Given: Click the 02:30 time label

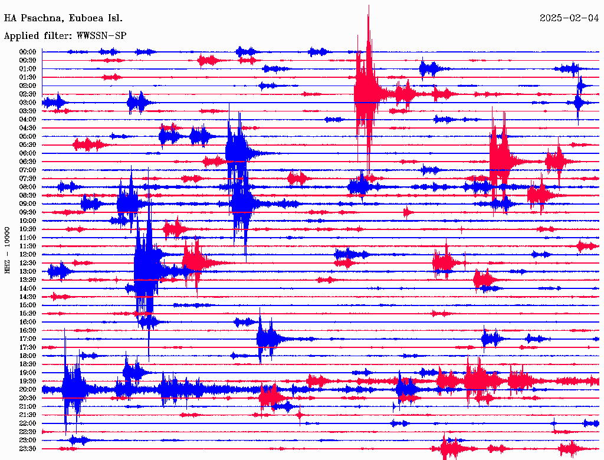Looking at the screenshot, I should click(x=28, y=94).
